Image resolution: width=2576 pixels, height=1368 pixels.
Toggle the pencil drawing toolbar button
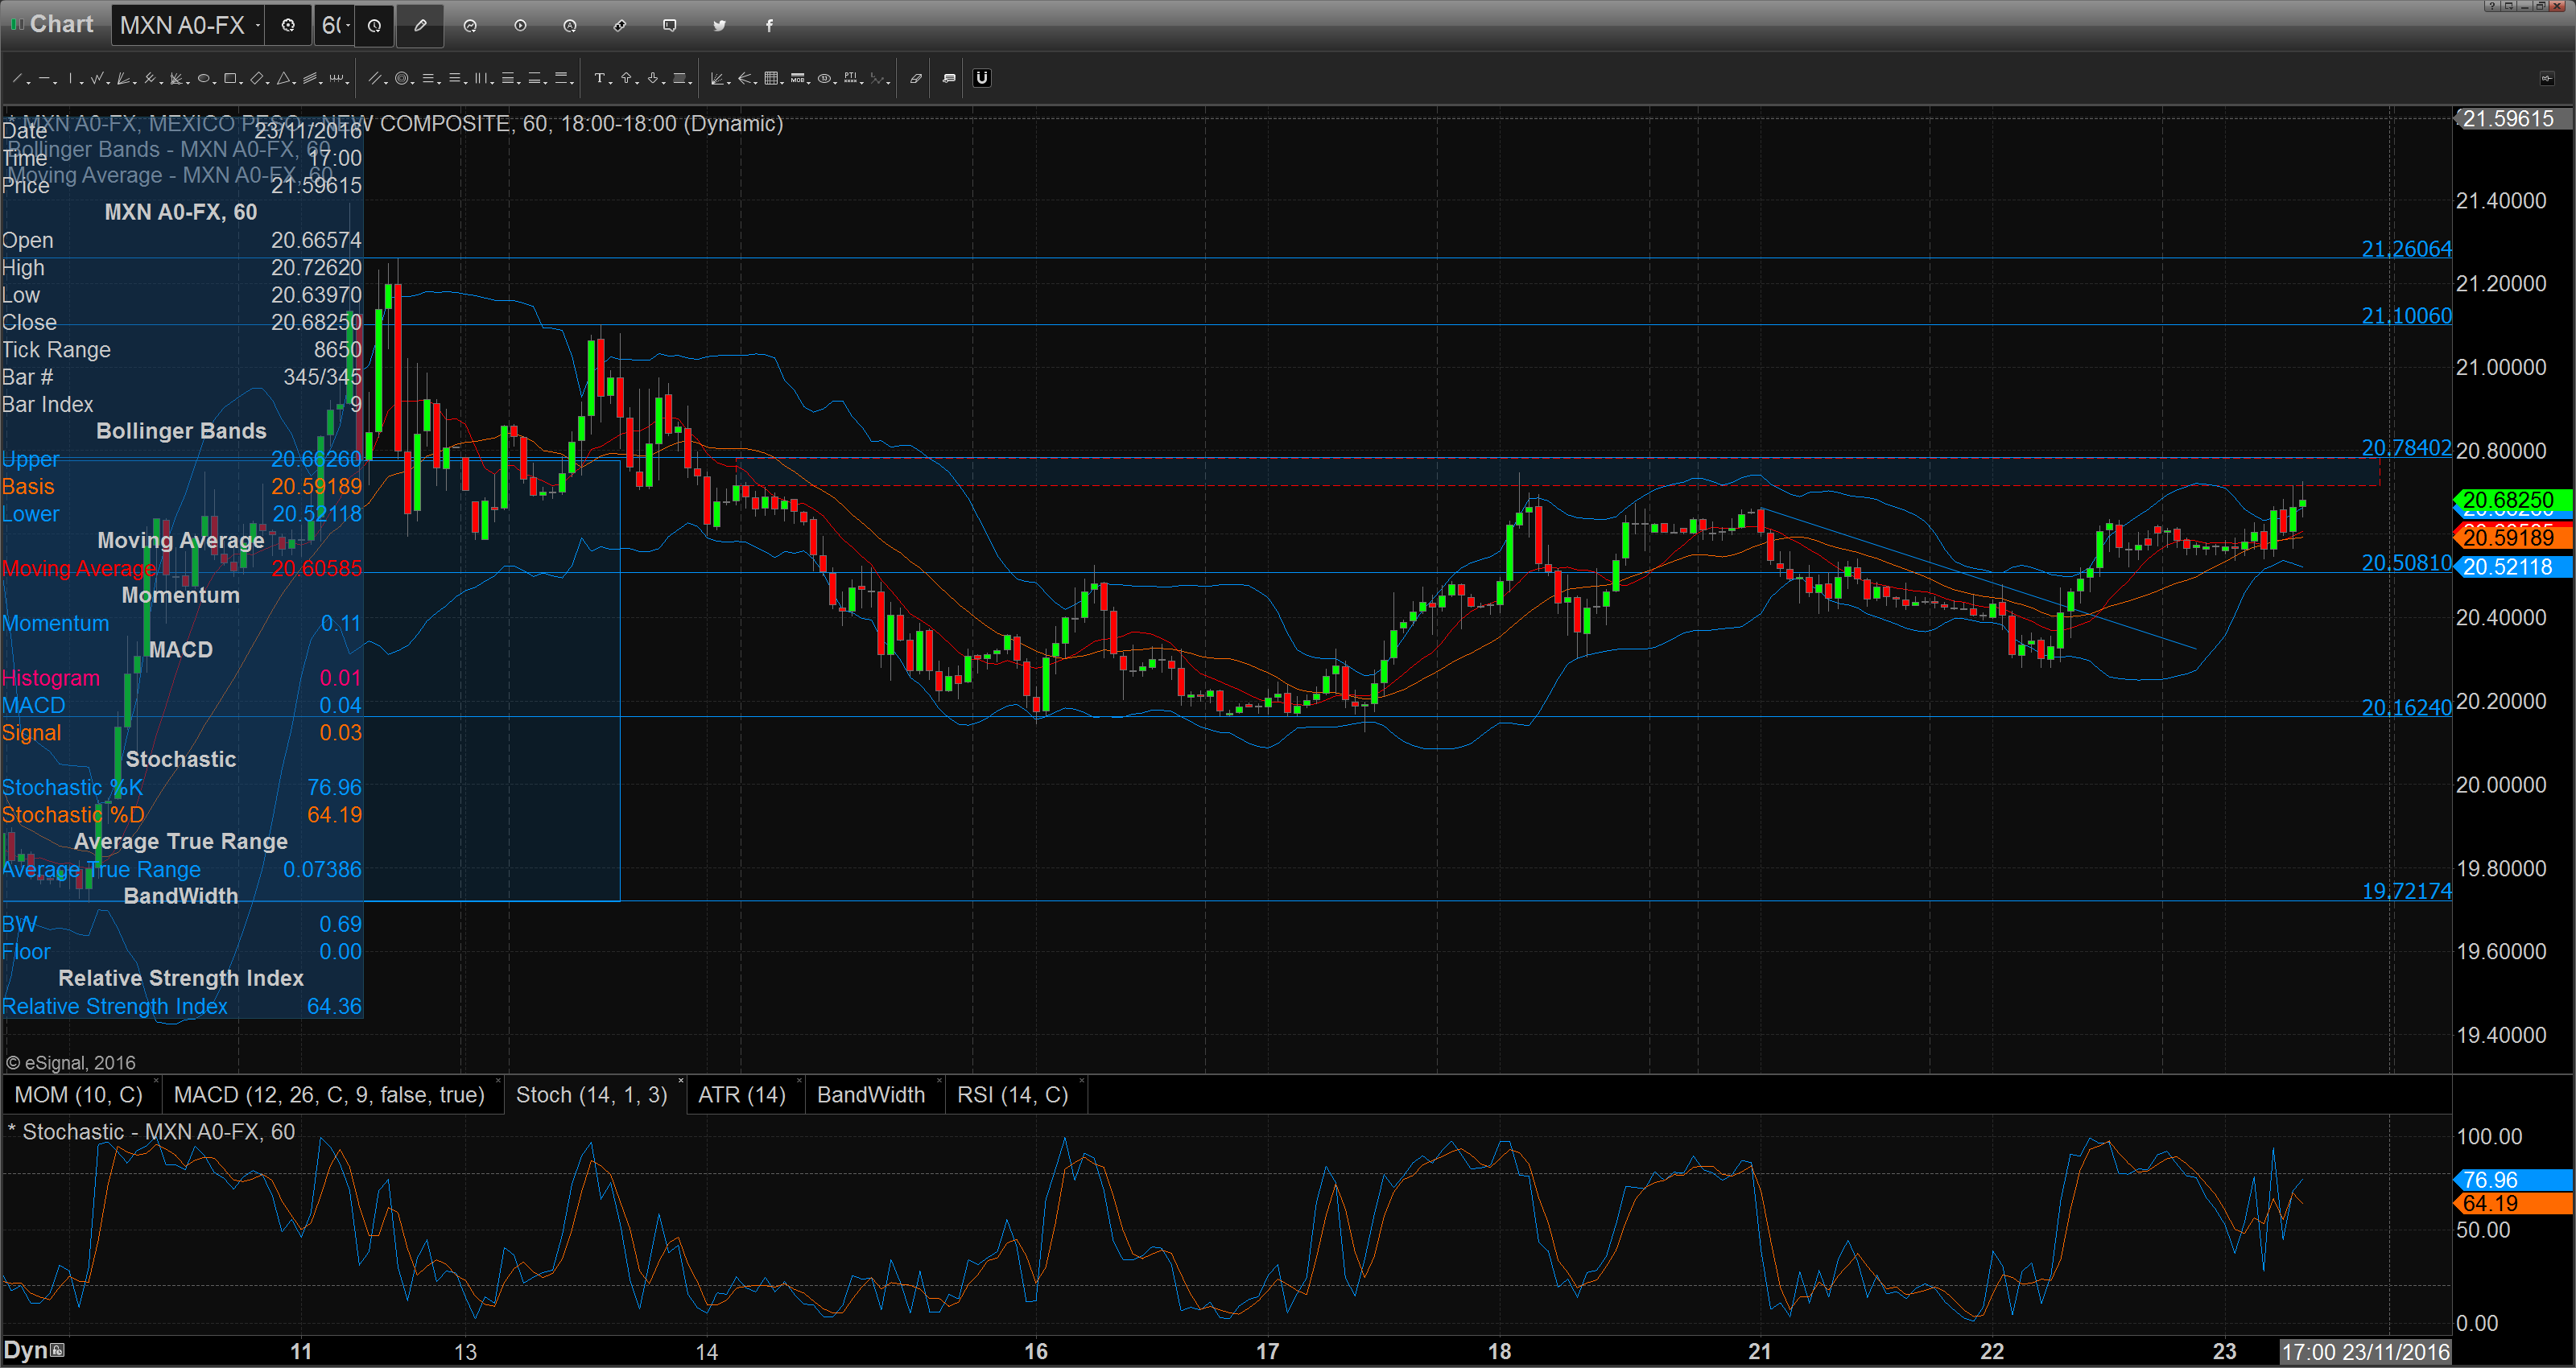[x=420, y=26]
